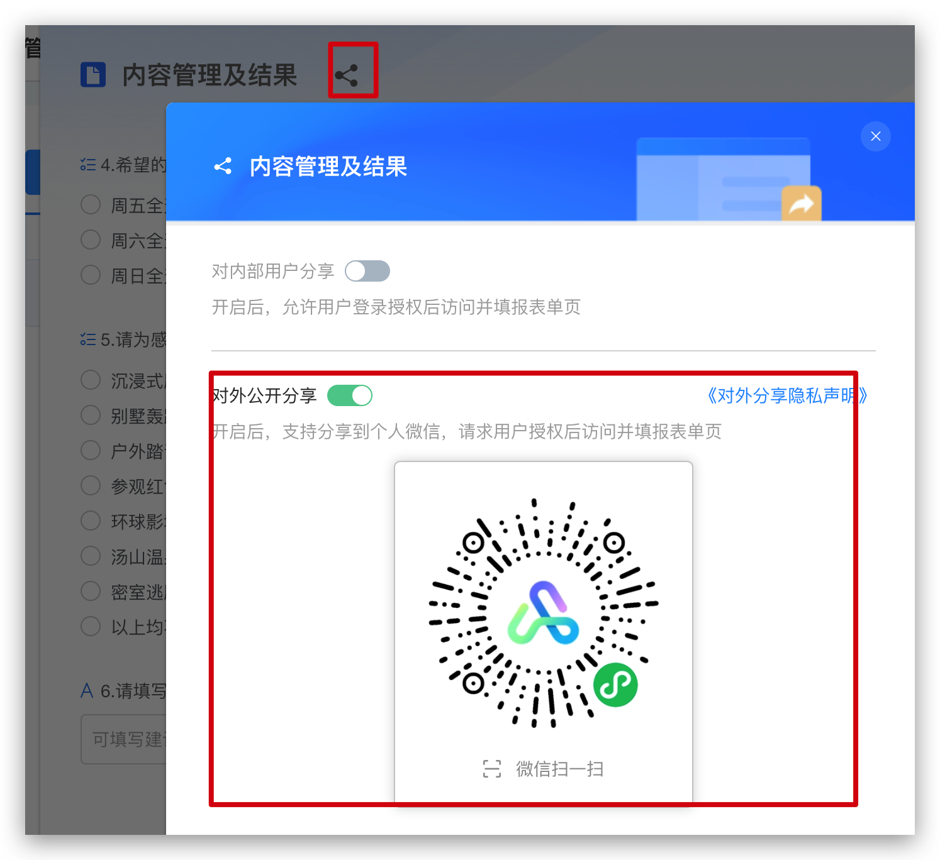Click the 内容管理及结果 title in the dialog header
The height and width of the screenshot is (860, 940).
[x=328, y=167]
